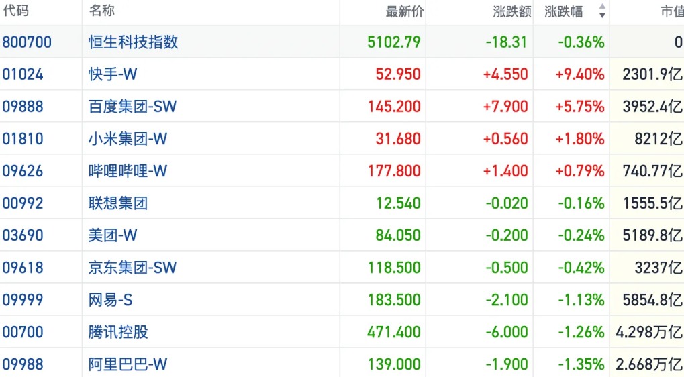The height and width of the screenshot is (377, 684).
Task: Open stock 快手-W
Action: (113, 74)
